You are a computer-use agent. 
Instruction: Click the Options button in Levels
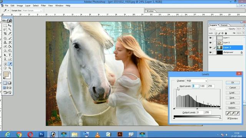point(233,108)
